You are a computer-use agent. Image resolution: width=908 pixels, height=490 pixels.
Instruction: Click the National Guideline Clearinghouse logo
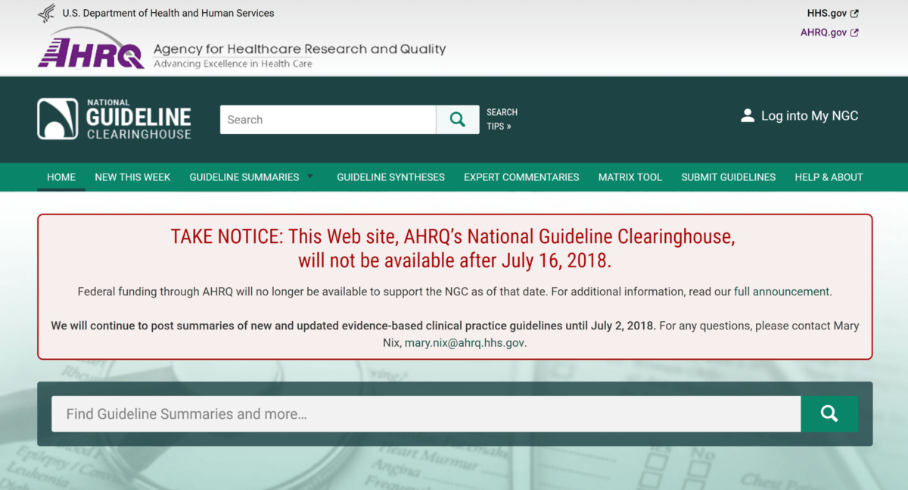pyautogui.click(x=114, y=120)
